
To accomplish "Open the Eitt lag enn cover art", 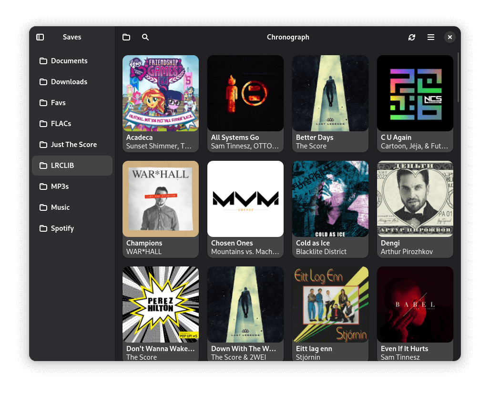I will 330,305.
